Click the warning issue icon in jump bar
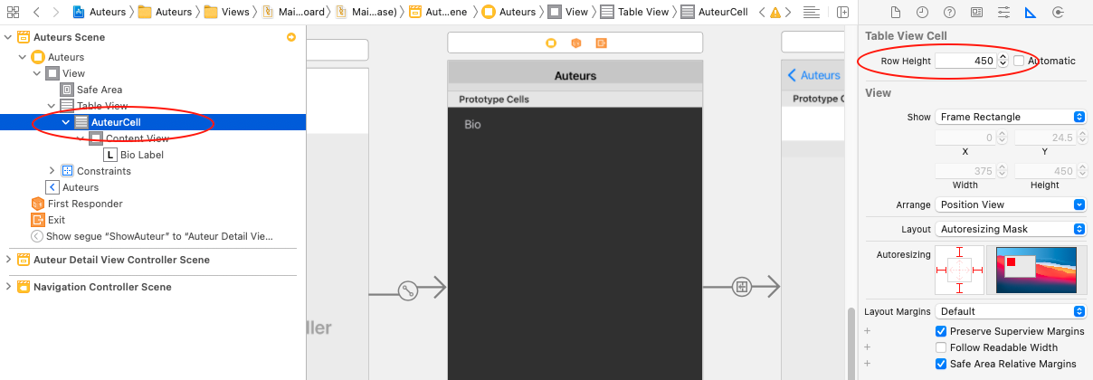 point(775,13)
